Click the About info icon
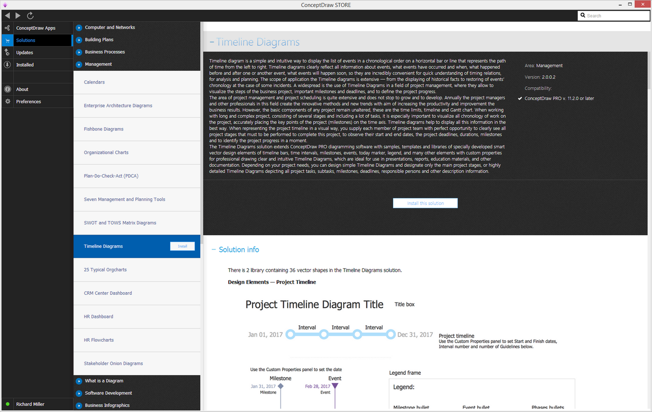Image resolution: width=652 pixels, height=412 pixels. click(x=7, y=89)
